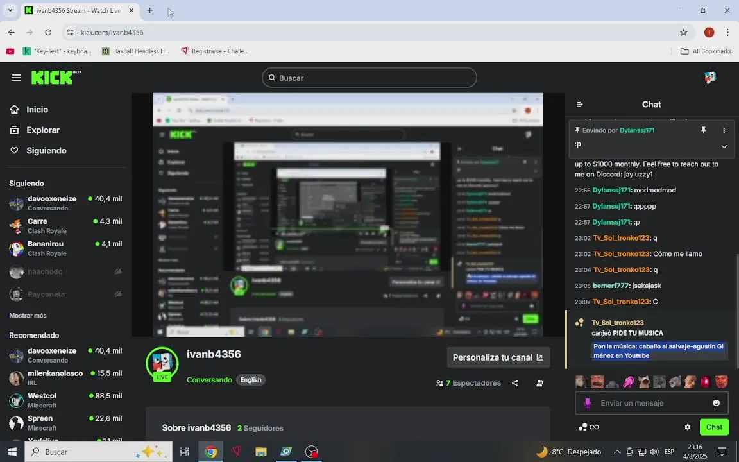
Task: Open Key-Test keyboard bookmark
Action: click(x=57, y=51)
